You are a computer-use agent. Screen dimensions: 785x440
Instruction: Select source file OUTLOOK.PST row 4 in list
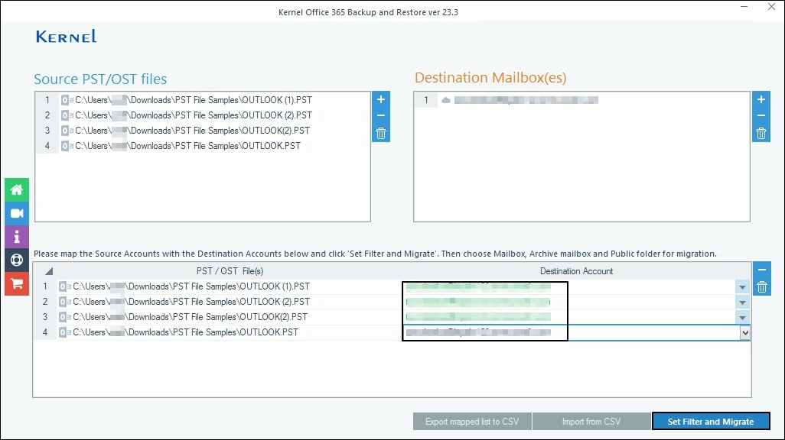point(203,146)
